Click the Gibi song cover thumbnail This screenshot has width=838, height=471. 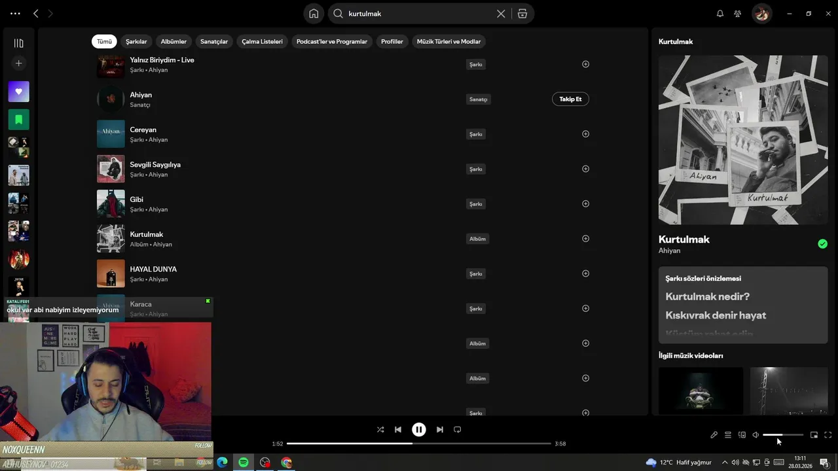point(111,203)
